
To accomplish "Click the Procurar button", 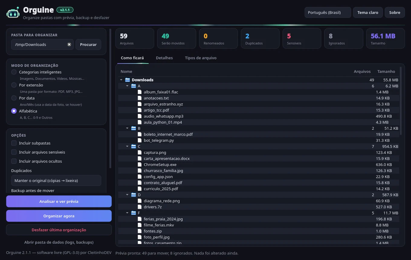I will coord(88,44).
